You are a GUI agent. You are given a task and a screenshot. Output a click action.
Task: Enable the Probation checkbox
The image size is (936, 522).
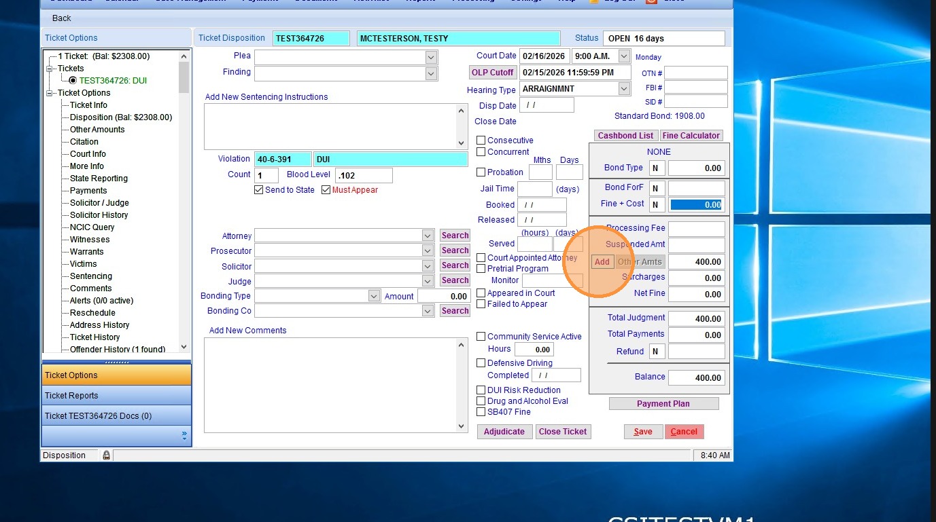pyautogui.click(x=481, y=172)
